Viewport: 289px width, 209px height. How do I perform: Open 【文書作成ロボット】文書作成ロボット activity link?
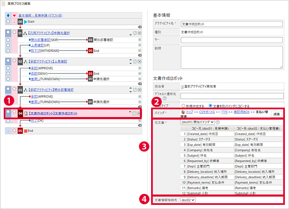(x=53, y=113)
